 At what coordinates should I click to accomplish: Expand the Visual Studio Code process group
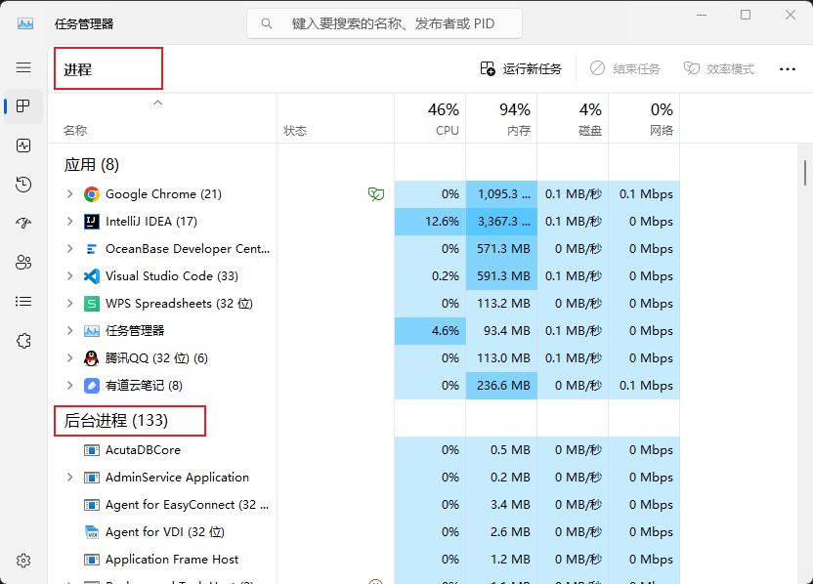[69, 276]
